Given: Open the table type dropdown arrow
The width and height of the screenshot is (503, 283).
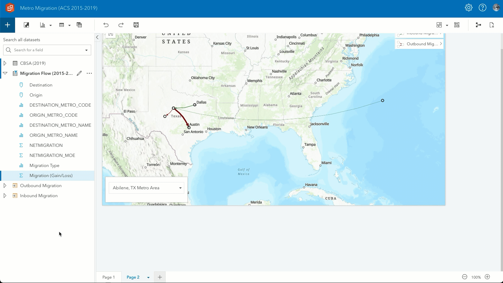Looking at the screenshot, I should (x=69, y=25).
